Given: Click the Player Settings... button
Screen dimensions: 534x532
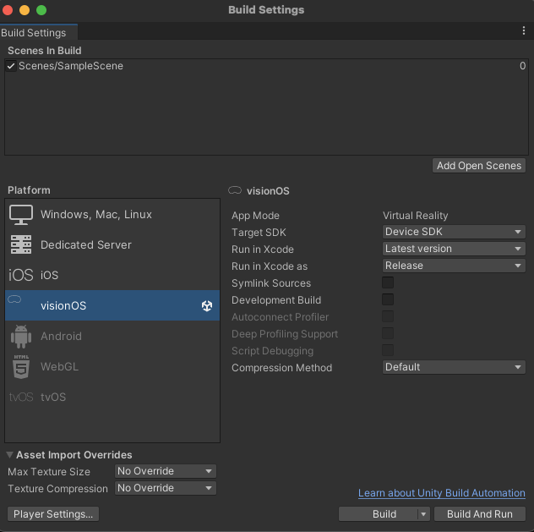Looking at the screenshot, I should point(53,514).
